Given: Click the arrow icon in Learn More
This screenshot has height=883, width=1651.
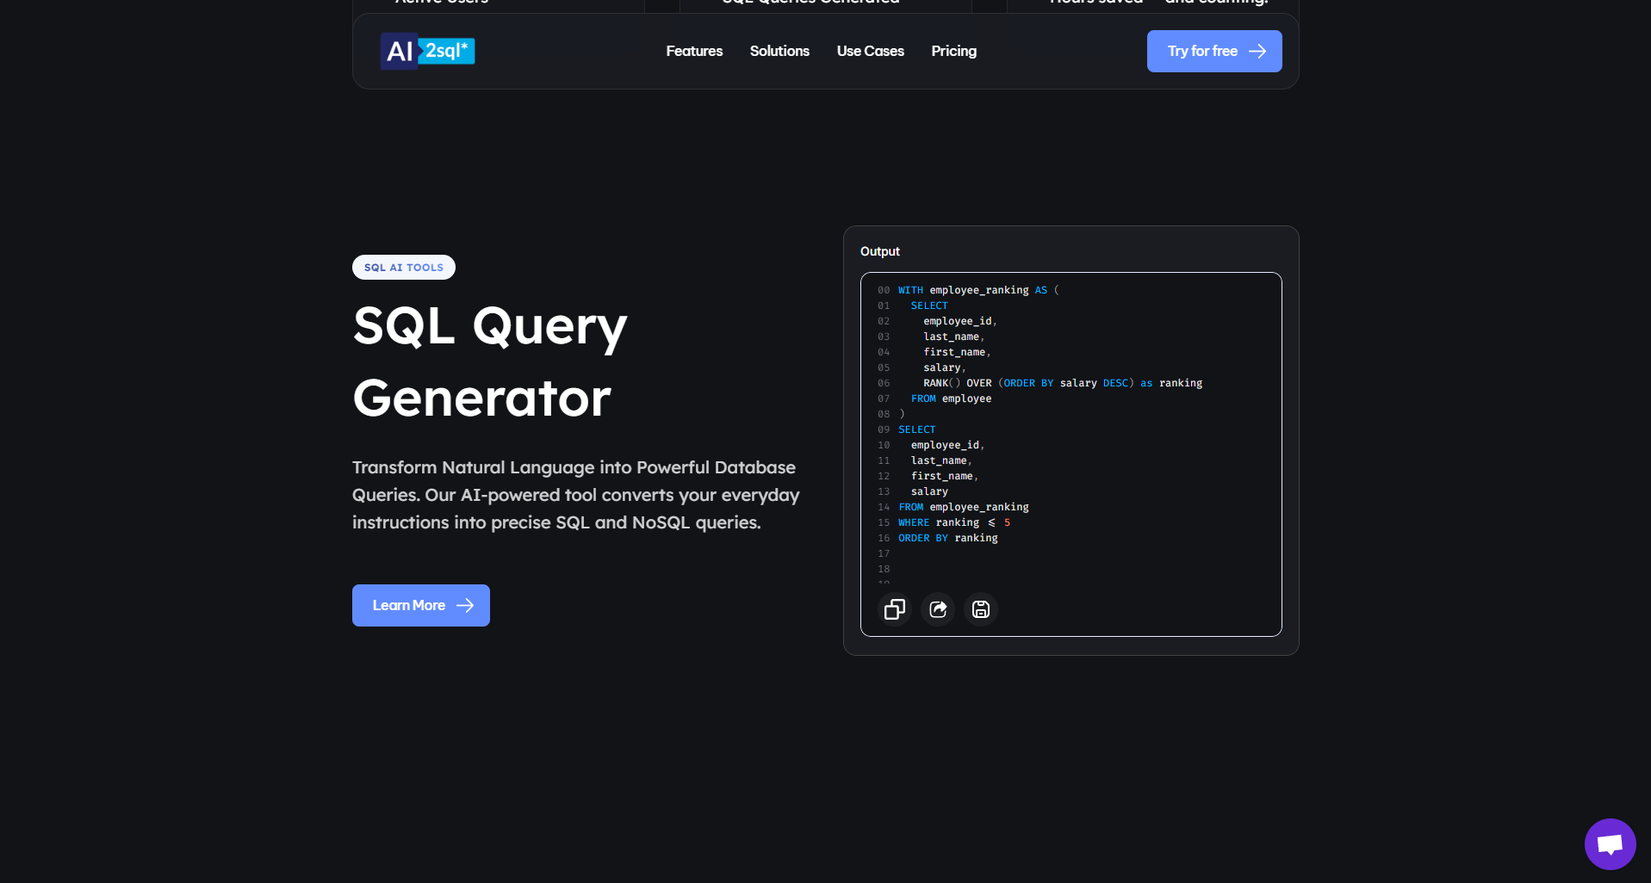Looking at the screenshot, I should click(466, 605).
